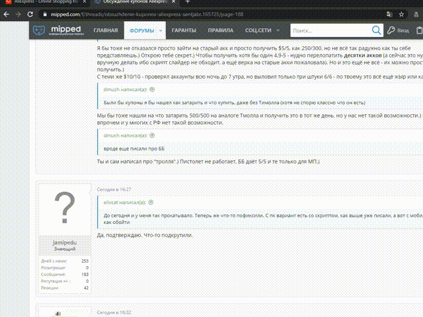Open the ГАРАНТЫ menu item
The height and width of the screenshot is (317, 423).
(x=184, y=30)
